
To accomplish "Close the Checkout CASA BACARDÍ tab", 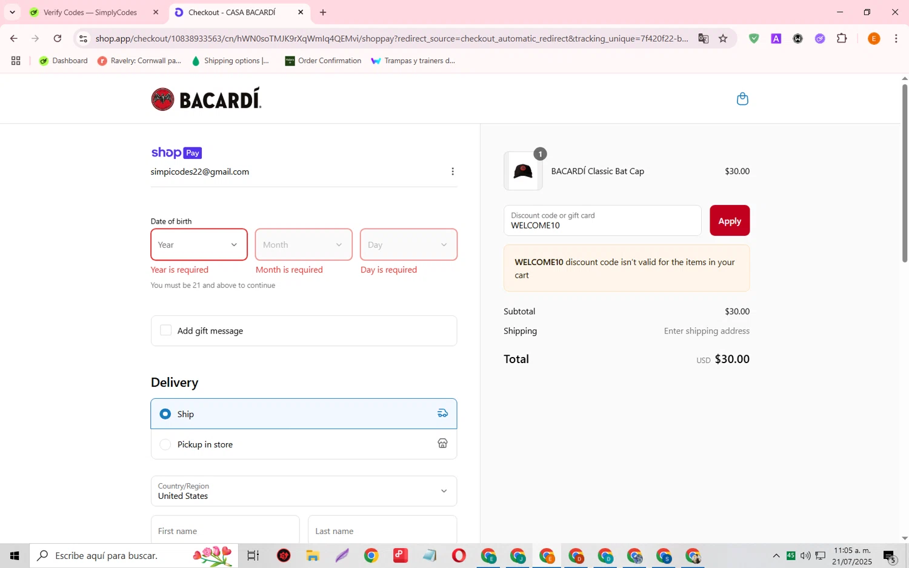I will (x=301, y=12).
